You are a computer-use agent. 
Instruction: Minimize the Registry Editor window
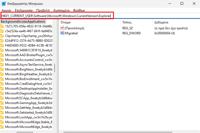170,3
